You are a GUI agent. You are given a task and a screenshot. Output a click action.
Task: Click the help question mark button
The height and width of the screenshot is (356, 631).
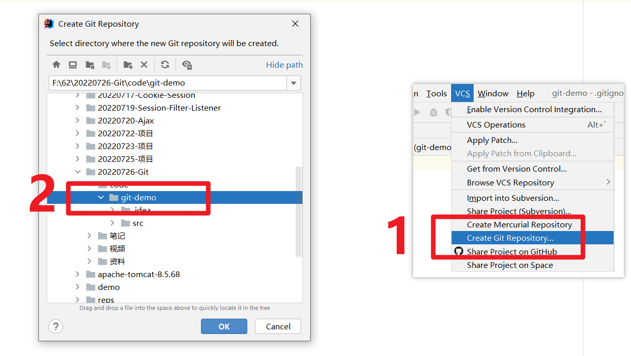tap(56, 326)
